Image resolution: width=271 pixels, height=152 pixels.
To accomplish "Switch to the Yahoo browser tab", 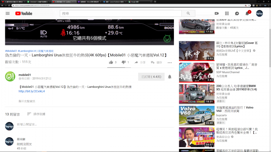I will click(89, 2).
